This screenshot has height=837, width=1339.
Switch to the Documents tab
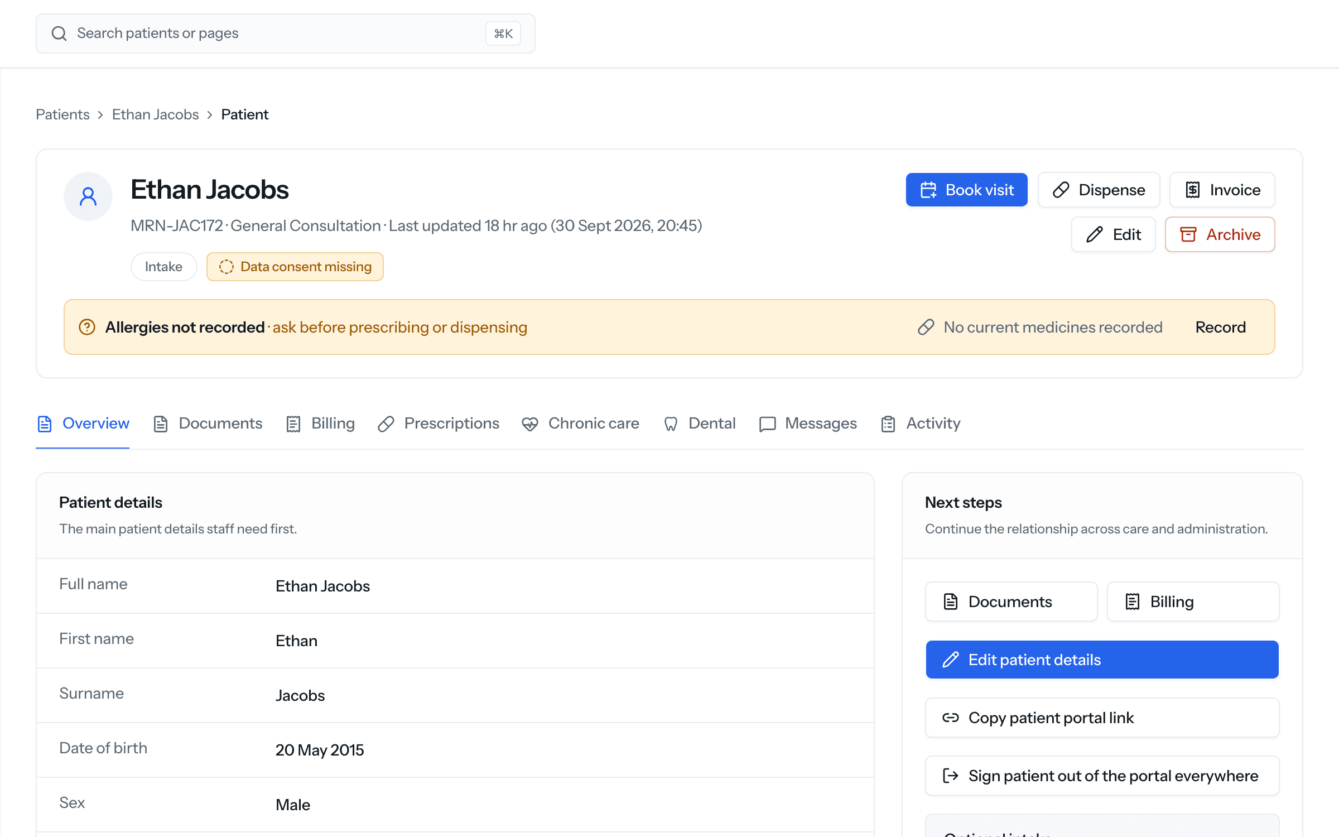[x=207, y=424]
